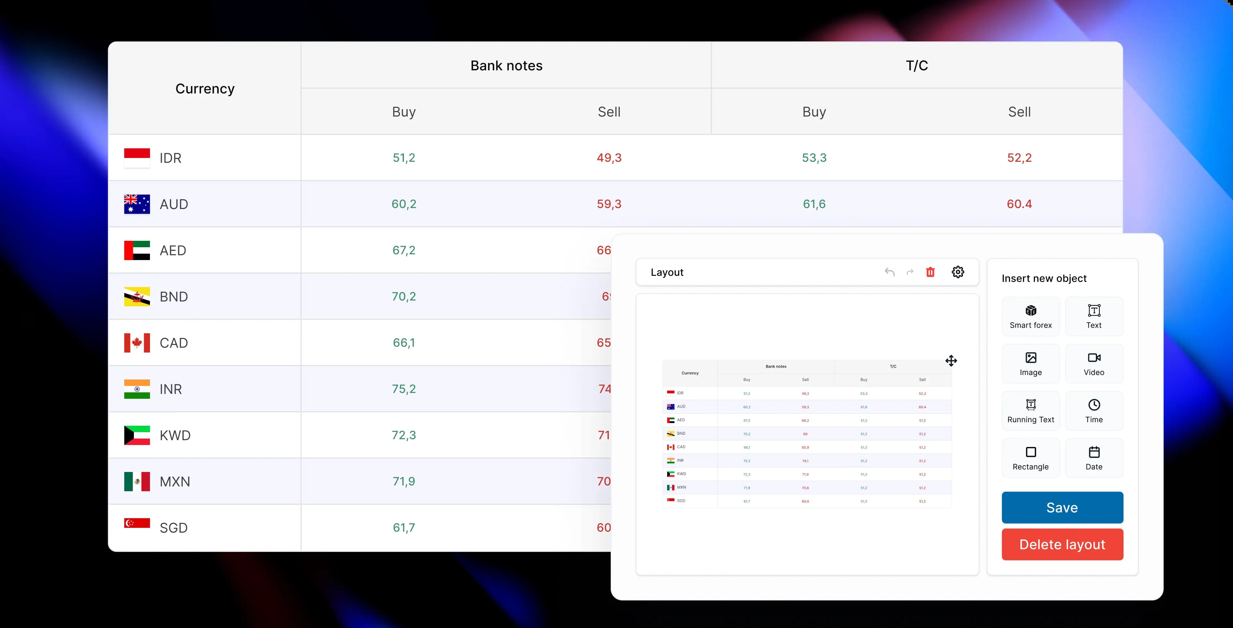Click the UAE flag beside AED

pyautogui.click(x=137, y=250)
